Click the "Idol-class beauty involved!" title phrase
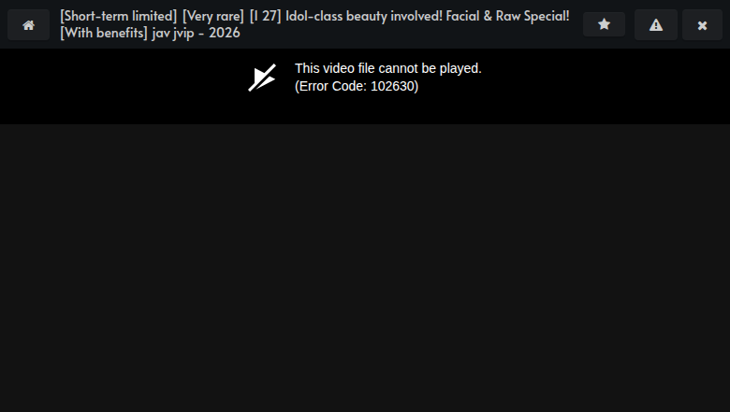This screenshot has height=412, width=730. coord(364,16)
